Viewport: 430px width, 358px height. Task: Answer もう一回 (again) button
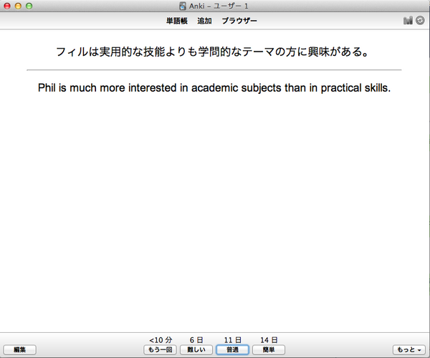(160, 350)
